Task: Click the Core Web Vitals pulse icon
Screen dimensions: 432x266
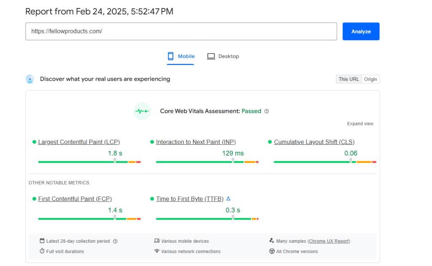Action: click(142, 111)
